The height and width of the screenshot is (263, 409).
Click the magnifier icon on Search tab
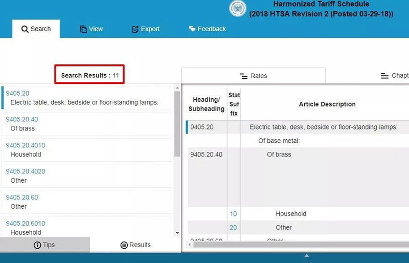click(x=25, y=29)
